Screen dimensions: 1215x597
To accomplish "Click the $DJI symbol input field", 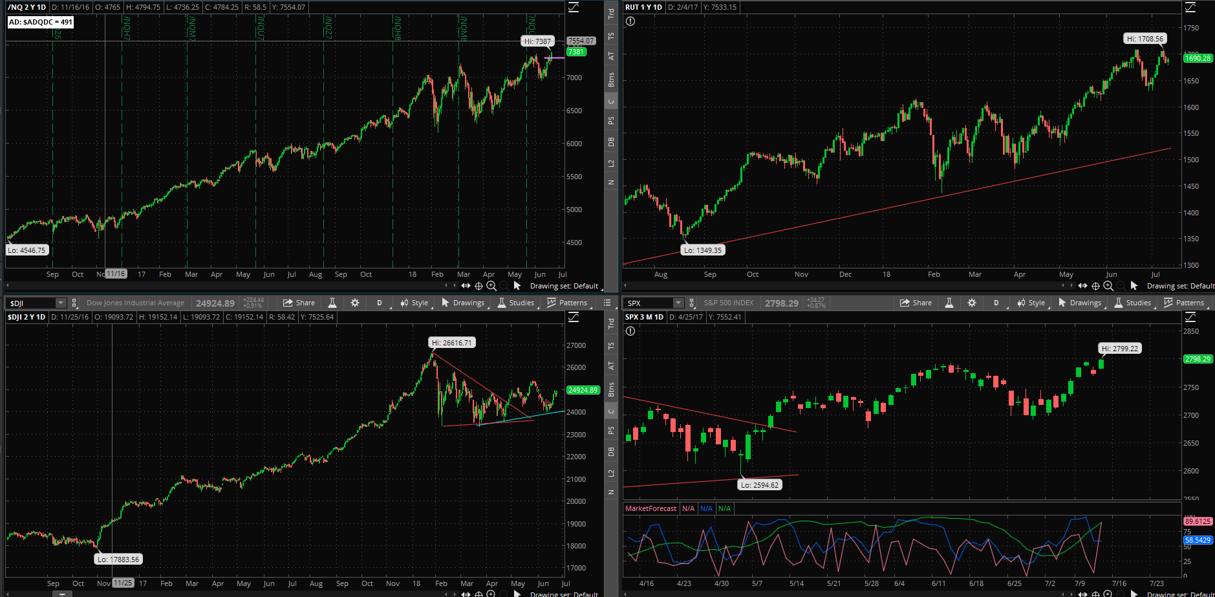I will click(31, 303).
